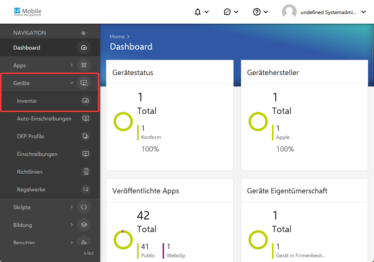Click the Dashboard gauge icon in sidebar

point(84,48)
